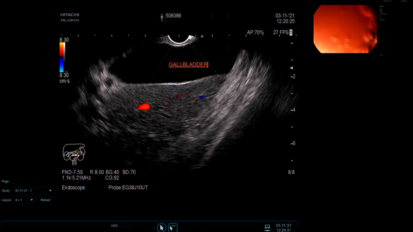The width and height of the screenshot is (413, 232).
Task: Click the R:8.00 range value
Action: pyautogui.click(x=97, y=172)
